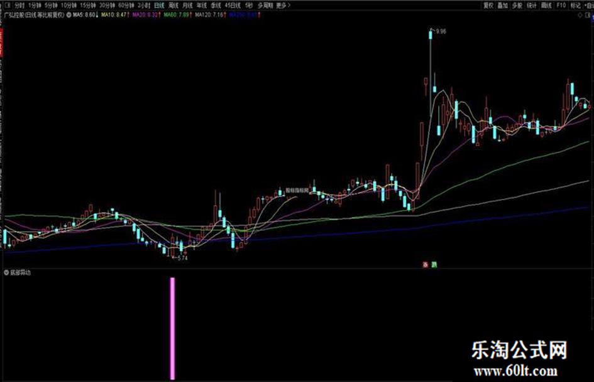
Task: Click the MA120 value label
Action: tap(211, 15)
